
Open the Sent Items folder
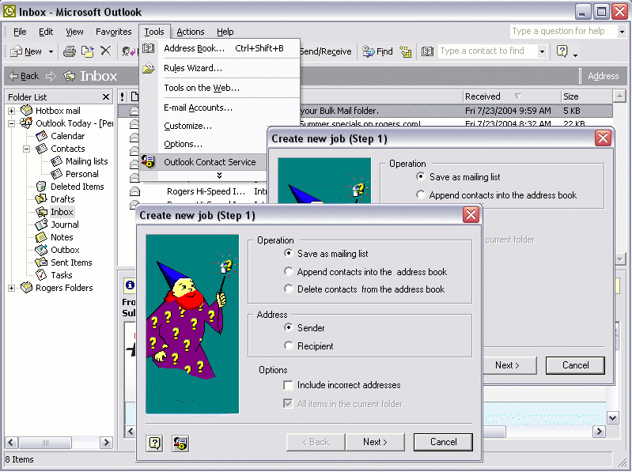(x=71, y=262)
